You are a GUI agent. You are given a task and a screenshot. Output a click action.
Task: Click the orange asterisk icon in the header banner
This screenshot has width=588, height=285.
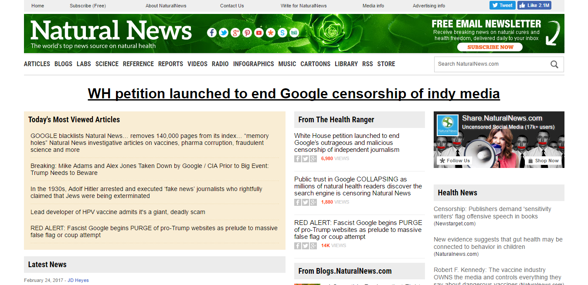coord(271,33)
